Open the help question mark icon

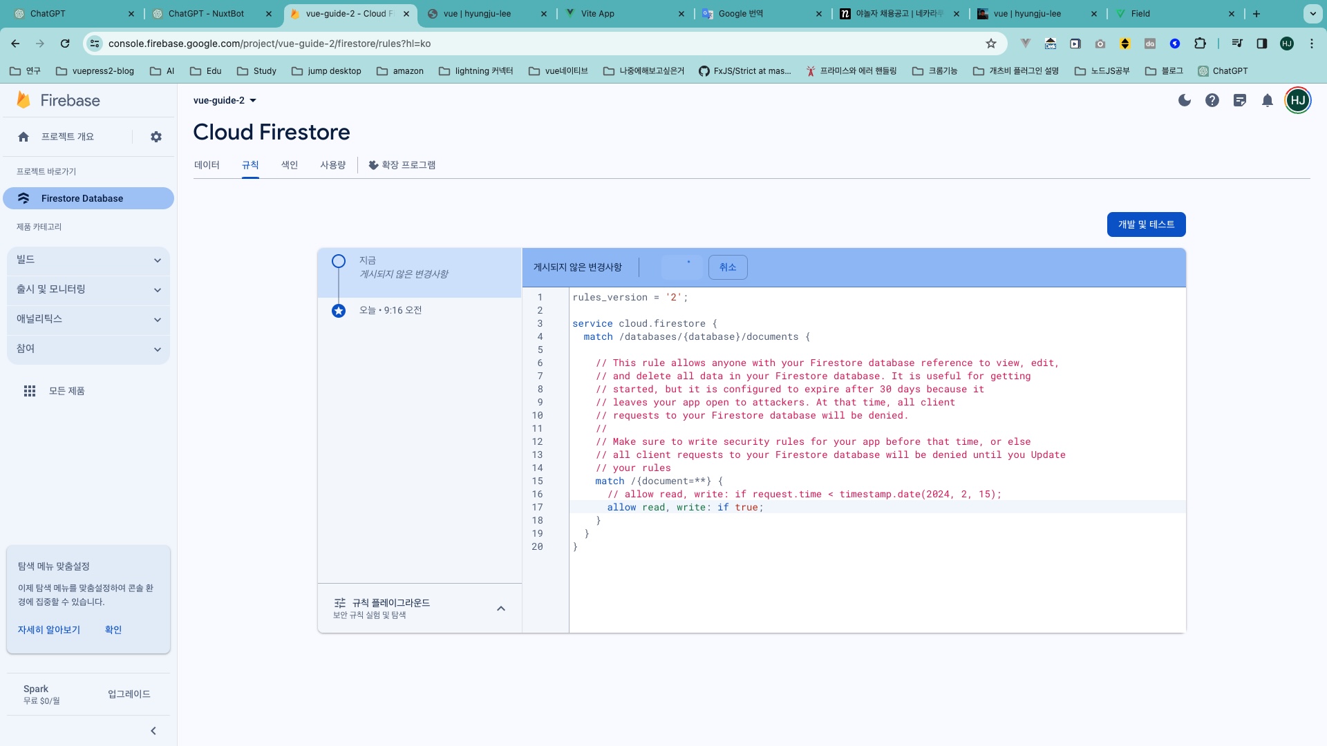1212,100
